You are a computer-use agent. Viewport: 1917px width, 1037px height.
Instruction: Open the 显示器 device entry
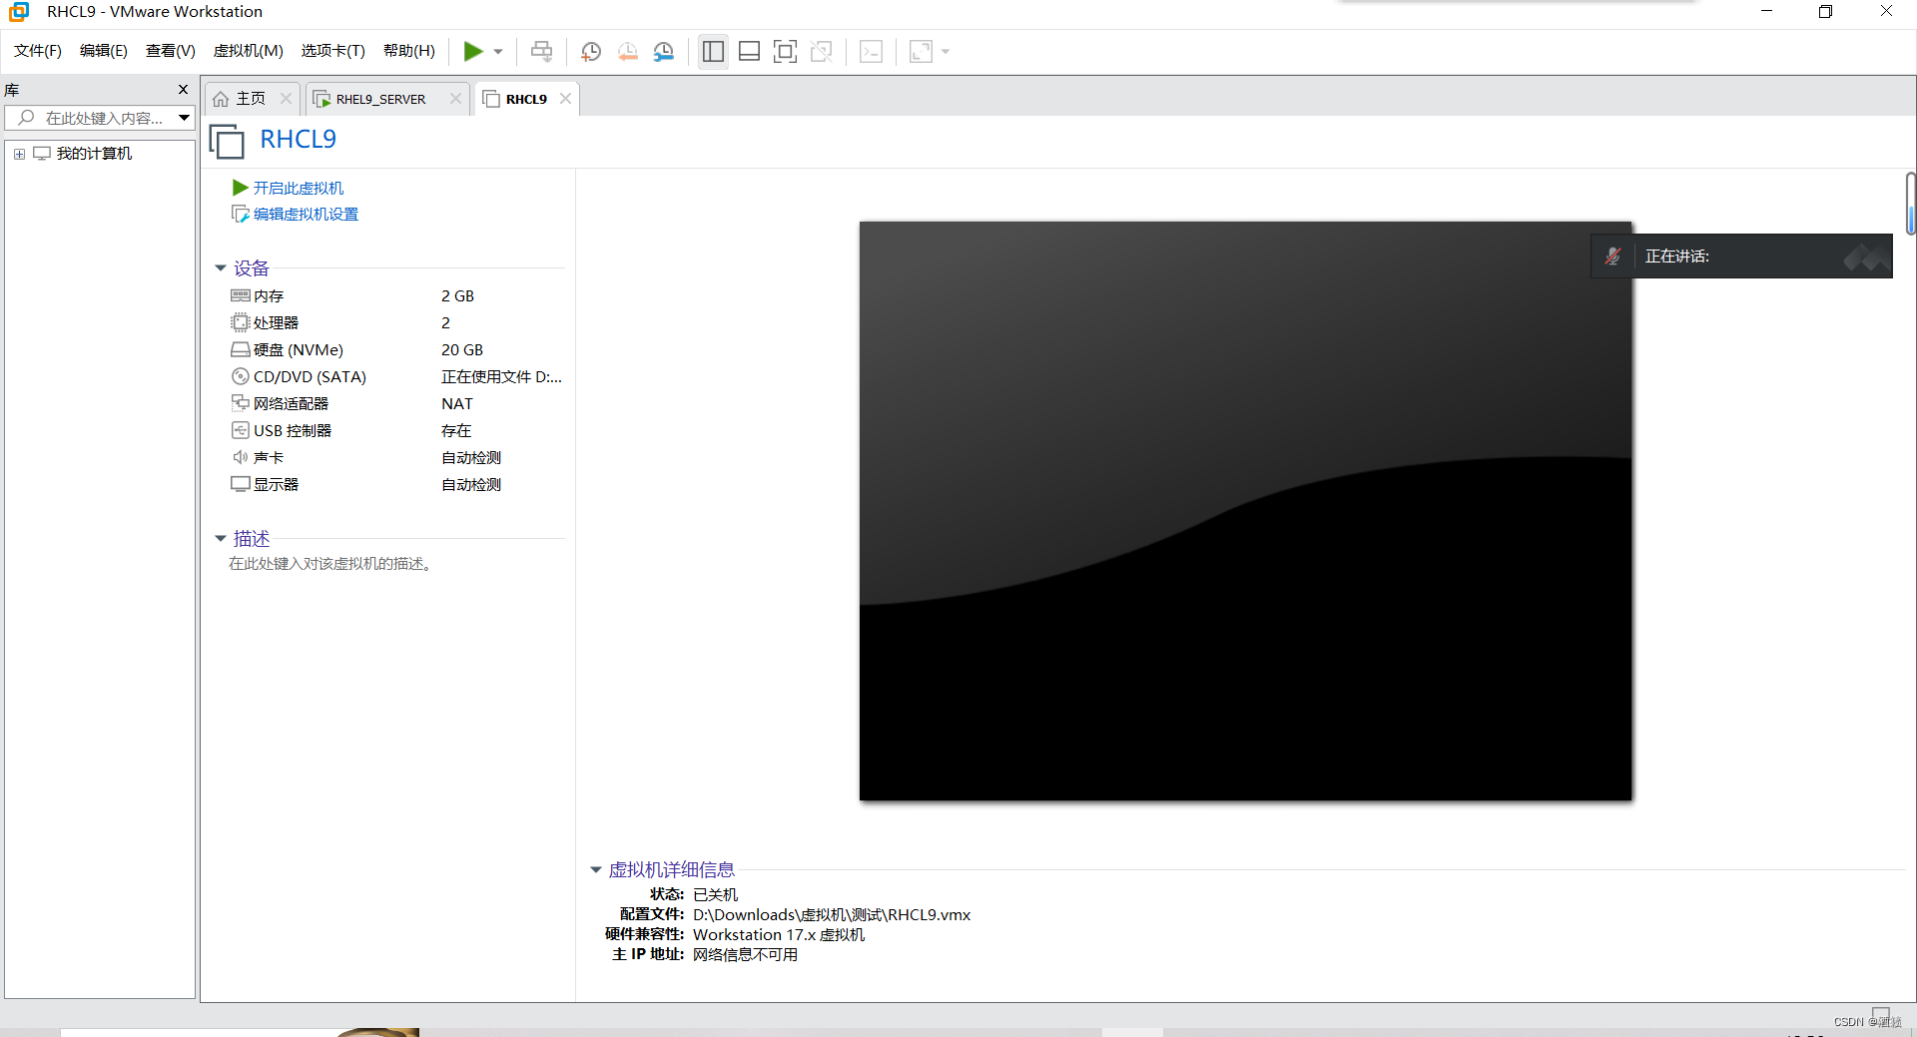tap(276, 485)
